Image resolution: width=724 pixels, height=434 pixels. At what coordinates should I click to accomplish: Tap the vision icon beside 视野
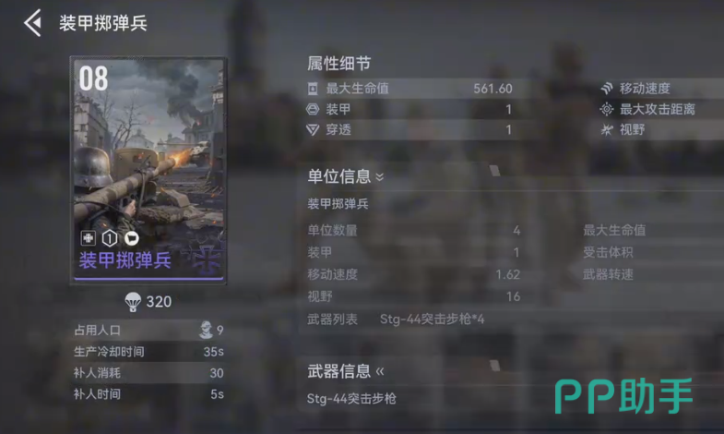click(x=607, y=130)
